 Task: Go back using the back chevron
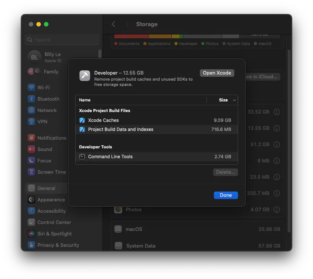coord(114,24)
